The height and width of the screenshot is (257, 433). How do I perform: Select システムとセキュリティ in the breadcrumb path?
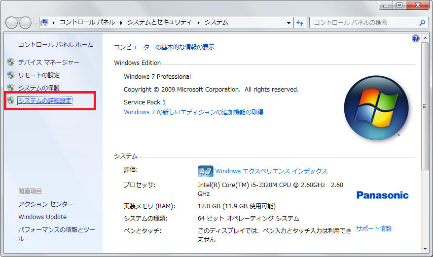click(160, 23)
